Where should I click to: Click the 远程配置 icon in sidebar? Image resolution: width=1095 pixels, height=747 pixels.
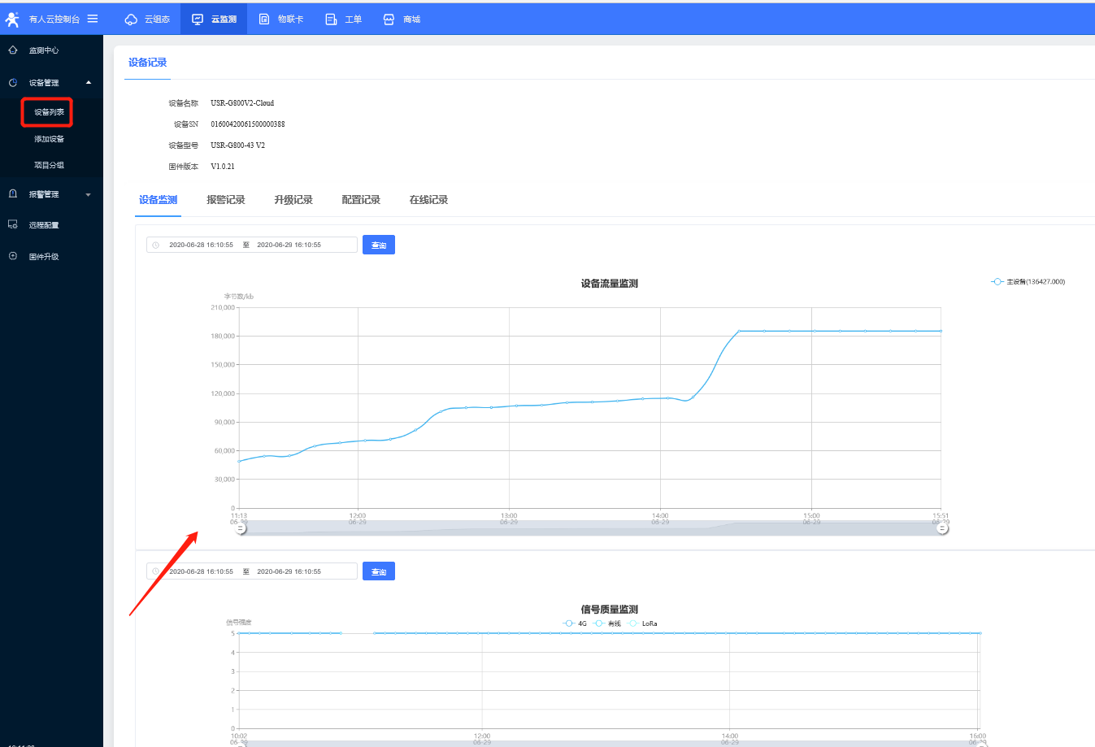click(x=13, y=225)
